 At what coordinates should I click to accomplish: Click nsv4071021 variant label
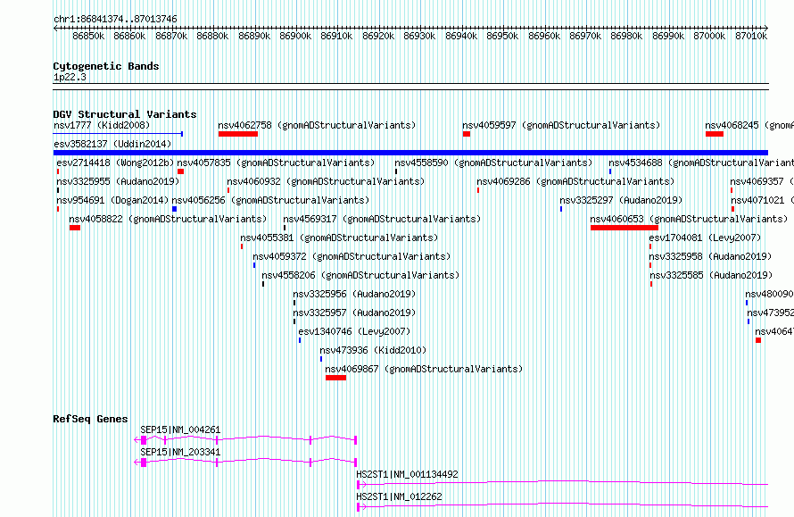coord(762,200)
